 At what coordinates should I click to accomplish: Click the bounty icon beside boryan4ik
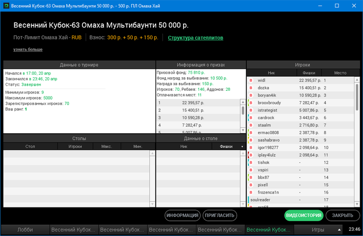[x=250, y=95]
